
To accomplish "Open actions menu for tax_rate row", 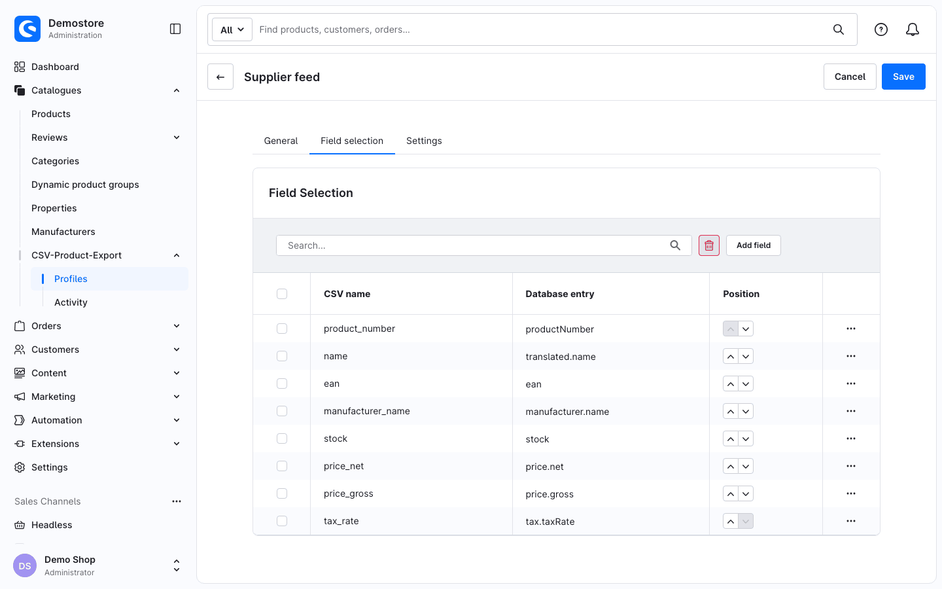I will (x=851, y=521).
